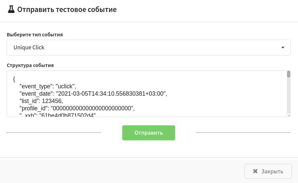The width and height of the screenshot is (298, 183).
Task: Click the partially visible "_xxh" line
Action: [x=58, y=115]
